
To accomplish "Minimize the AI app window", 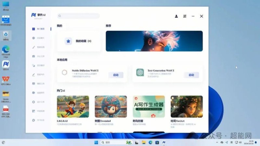I will click(x=193, y=16).
